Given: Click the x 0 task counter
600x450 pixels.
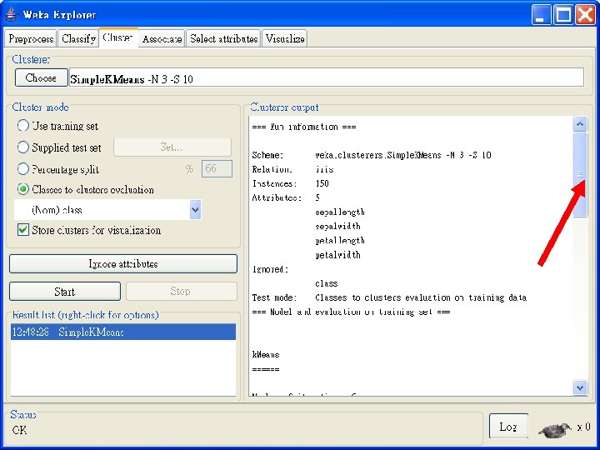Looking at the screenshot, I should pyautogui.click(x=584, y=427).
